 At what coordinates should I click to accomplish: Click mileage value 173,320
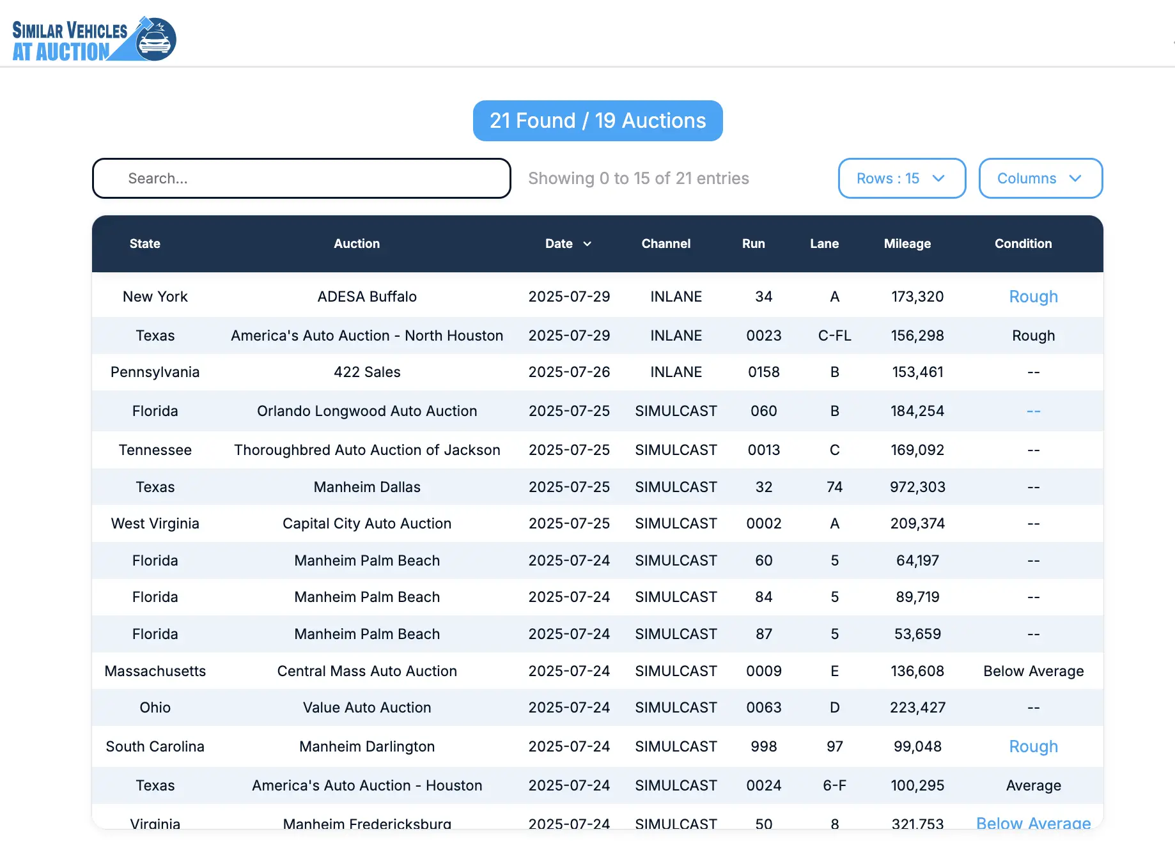(917, 297)
